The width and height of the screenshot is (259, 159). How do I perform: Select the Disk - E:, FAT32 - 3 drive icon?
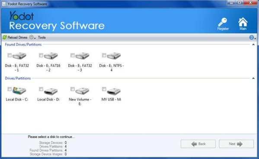coord(82,56)
